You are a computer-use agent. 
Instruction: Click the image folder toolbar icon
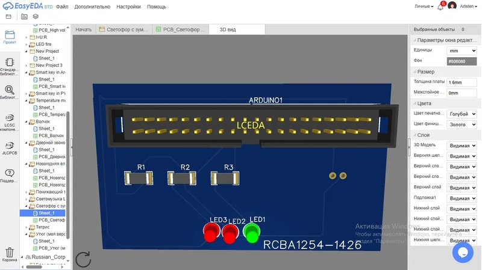pos(24,17)
